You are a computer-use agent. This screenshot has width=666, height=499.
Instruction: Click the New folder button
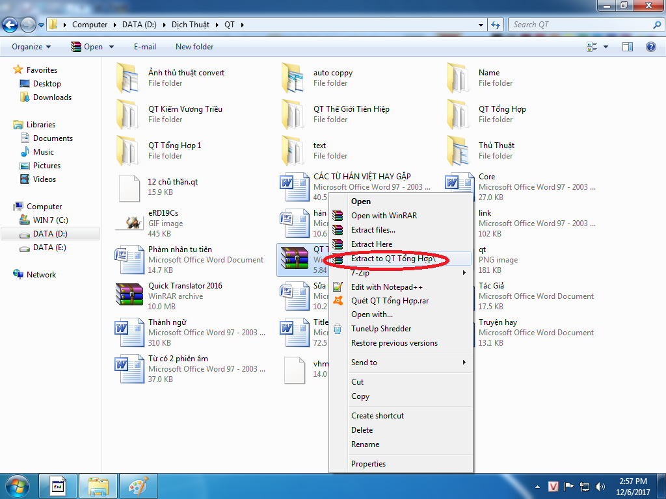194,47
